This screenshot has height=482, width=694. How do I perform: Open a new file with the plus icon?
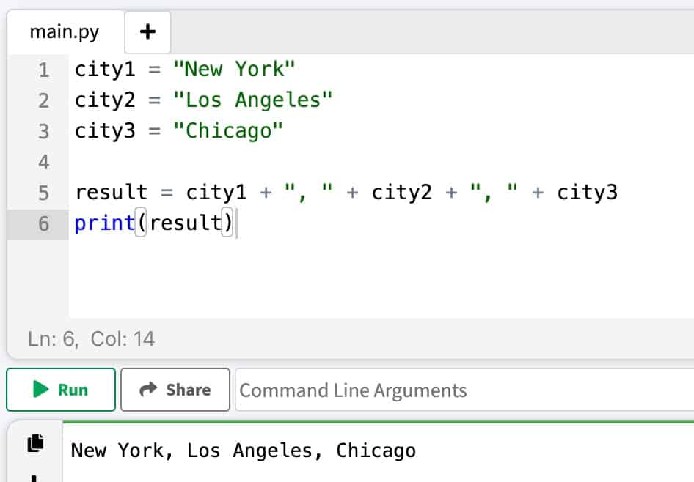click(x=145, y=31)
